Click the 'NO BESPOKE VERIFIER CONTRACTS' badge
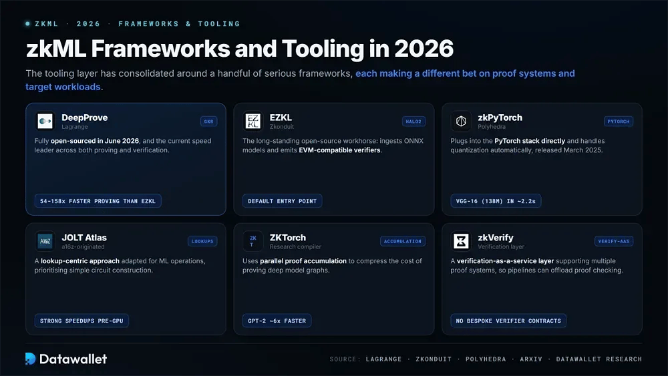Viewport: 668px width, 376px height. click(508, 321)
